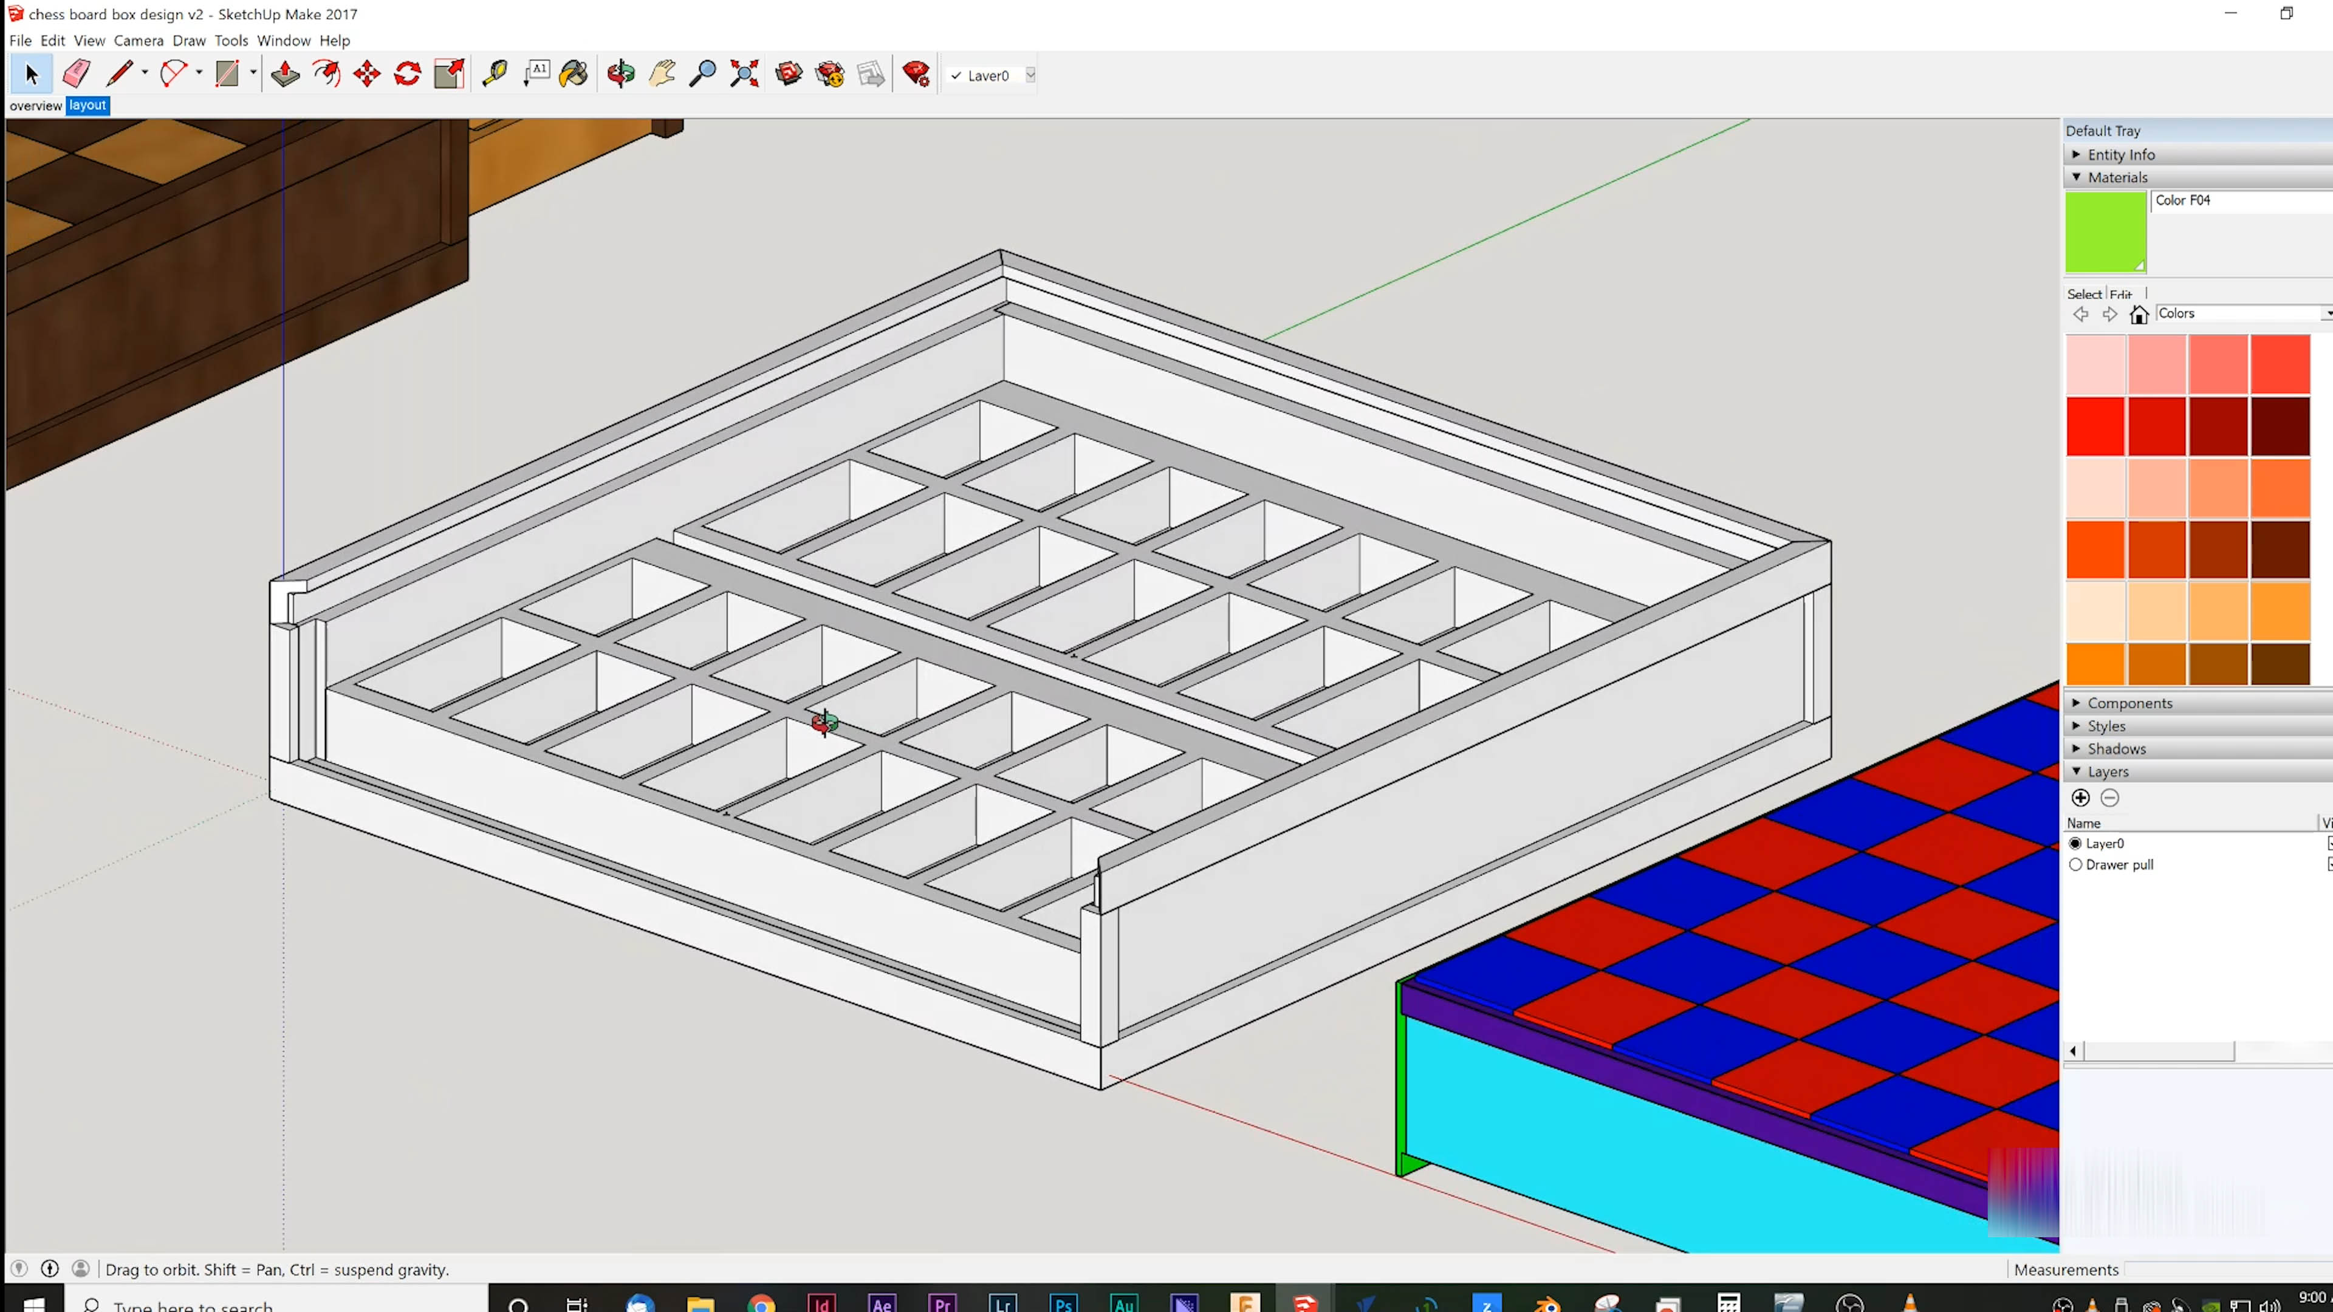The width and height of the screenshot is (2333, 1312).
Task: Go to materials home library
Action: tap(2139, 314)
